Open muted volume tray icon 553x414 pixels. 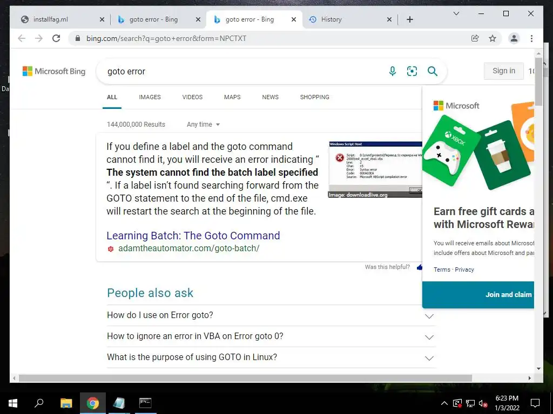click(483, 403)
